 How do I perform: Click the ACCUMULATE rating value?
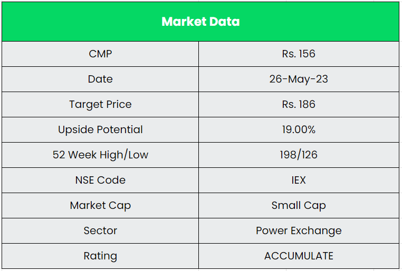coord(299,256)
